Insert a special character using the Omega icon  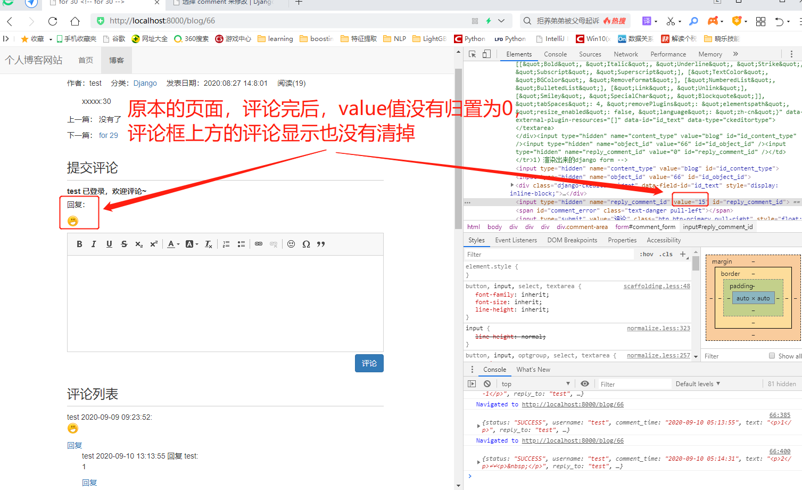pos(307,243)
